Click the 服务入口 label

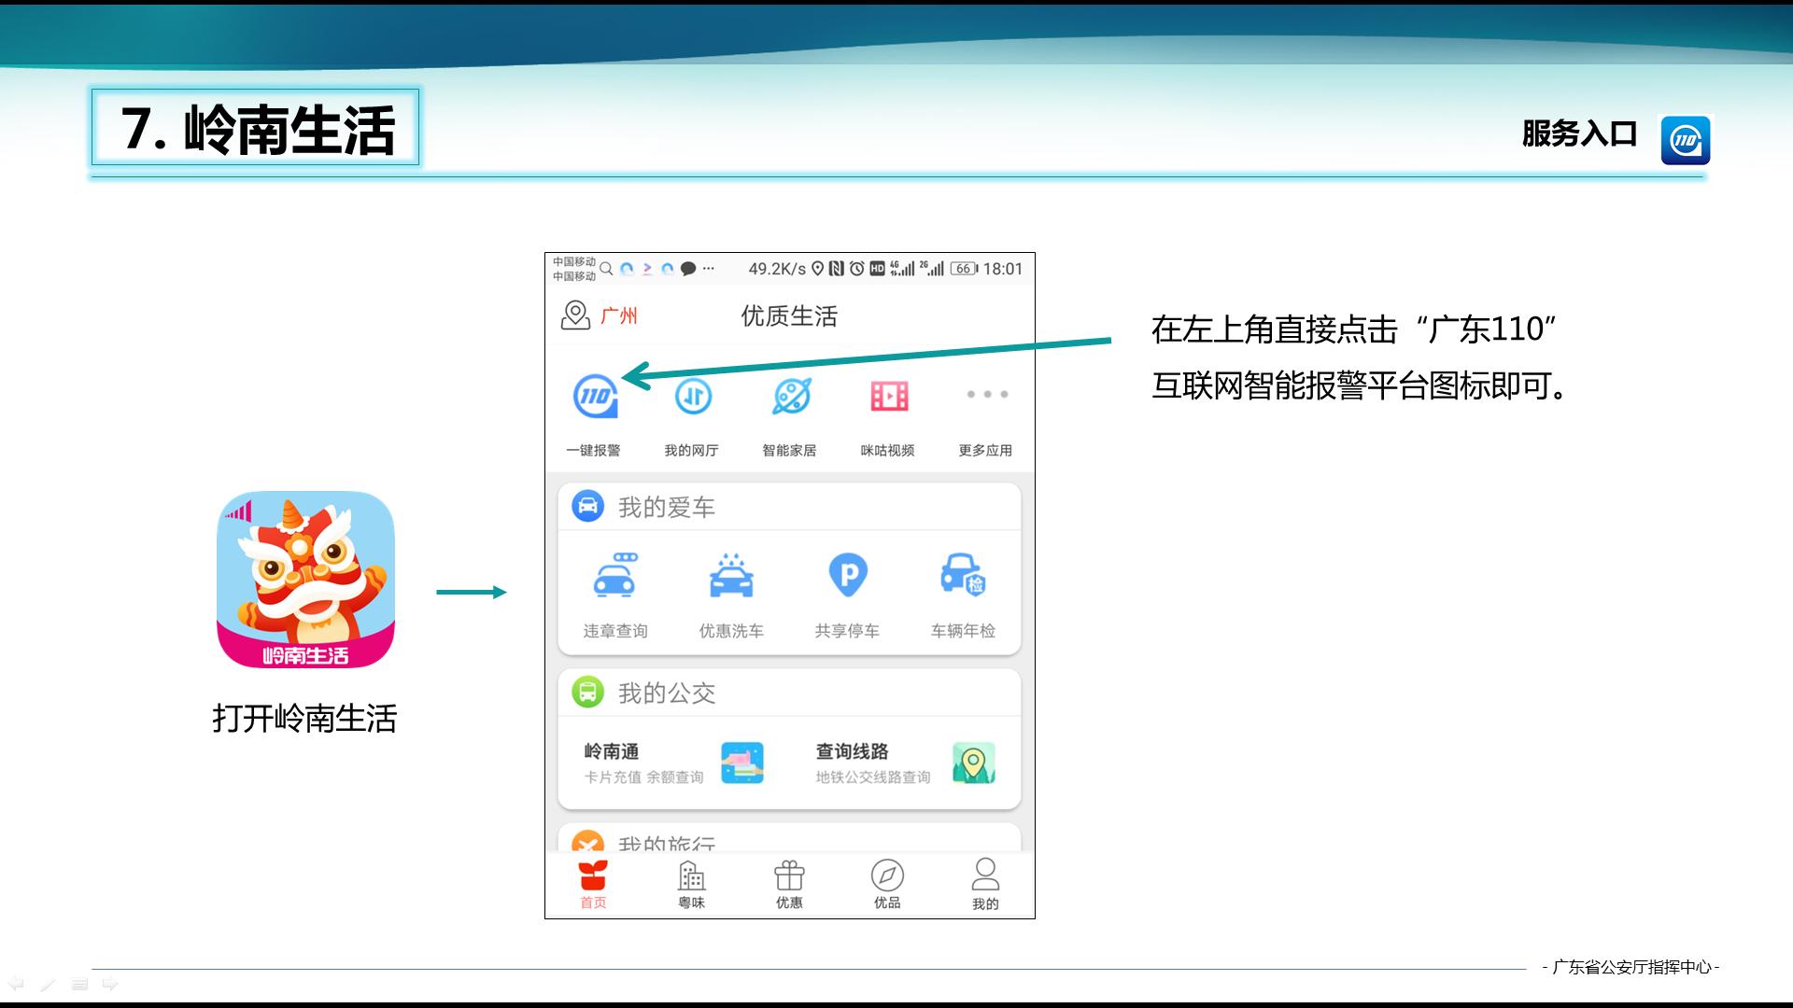(x=1579, y=133)
